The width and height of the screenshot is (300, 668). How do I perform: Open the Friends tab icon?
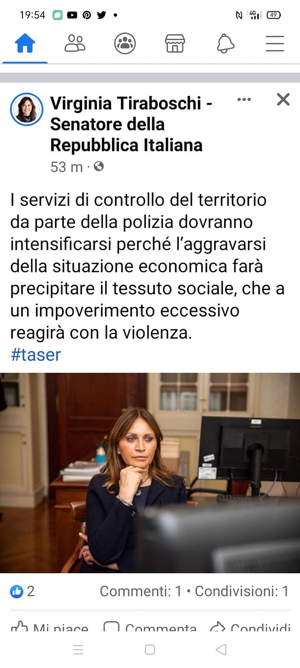(x=75, y=43)
